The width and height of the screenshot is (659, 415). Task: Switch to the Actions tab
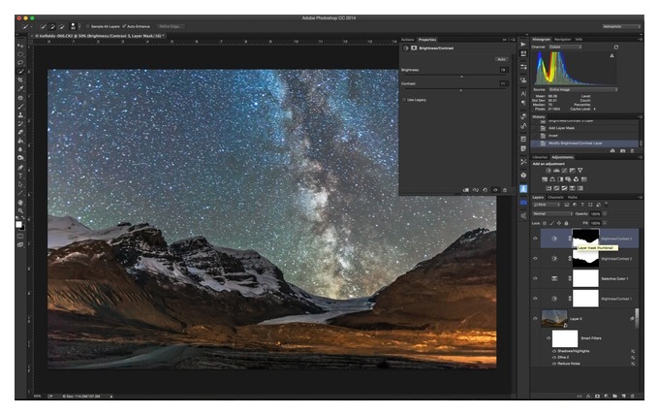coord(407,40)
